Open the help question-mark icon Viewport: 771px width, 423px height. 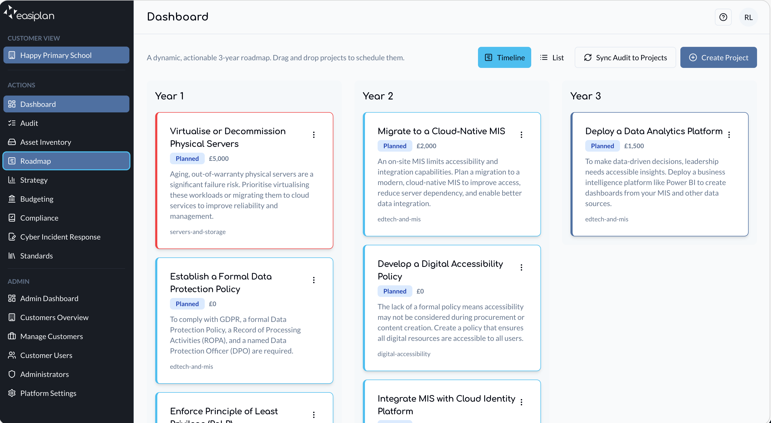pyautogui.click(x=723, y=17)
